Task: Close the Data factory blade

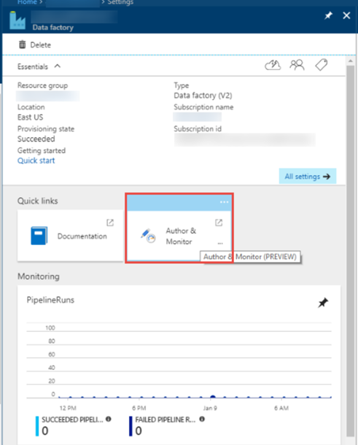Action: point(346,15)
